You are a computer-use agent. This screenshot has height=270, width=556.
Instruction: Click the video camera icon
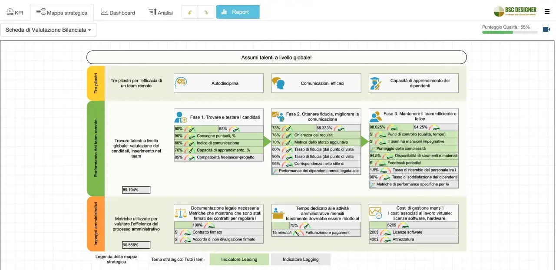point(546,30)
